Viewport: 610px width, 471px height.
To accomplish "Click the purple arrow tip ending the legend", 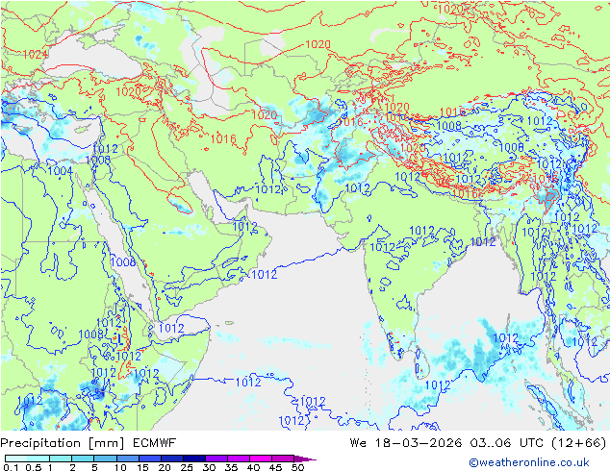I will tap(305, 459).
